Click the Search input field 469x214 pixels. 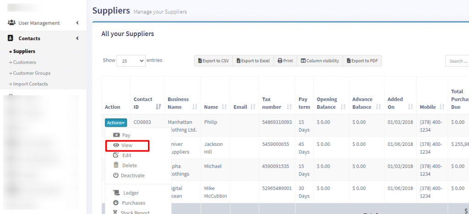point(457,61)
